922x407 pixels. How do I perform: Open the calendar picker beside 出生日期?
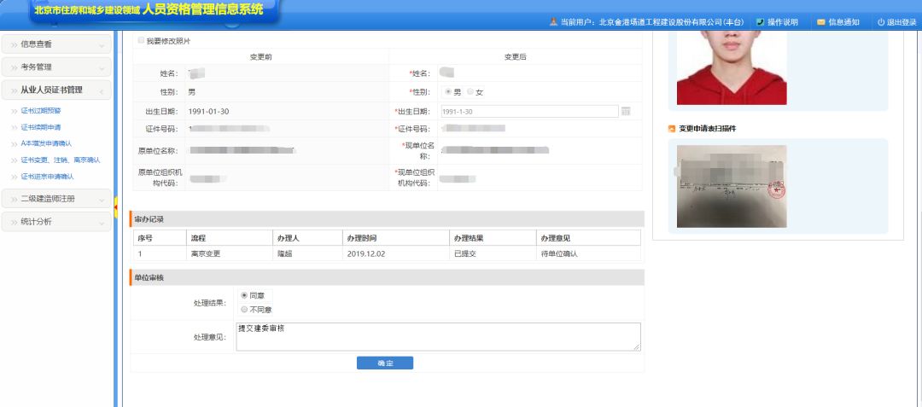coord(626,112)
